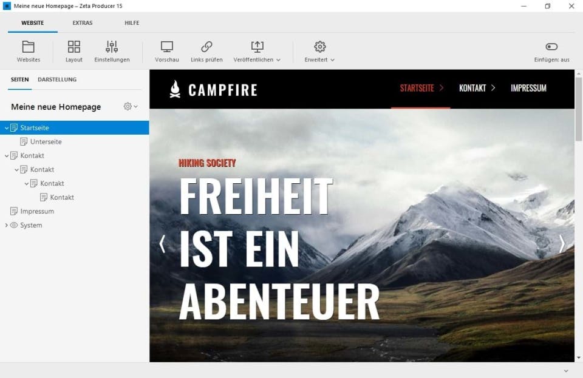
Task: Click the eye icon next to System
Action: click(14, 225)
